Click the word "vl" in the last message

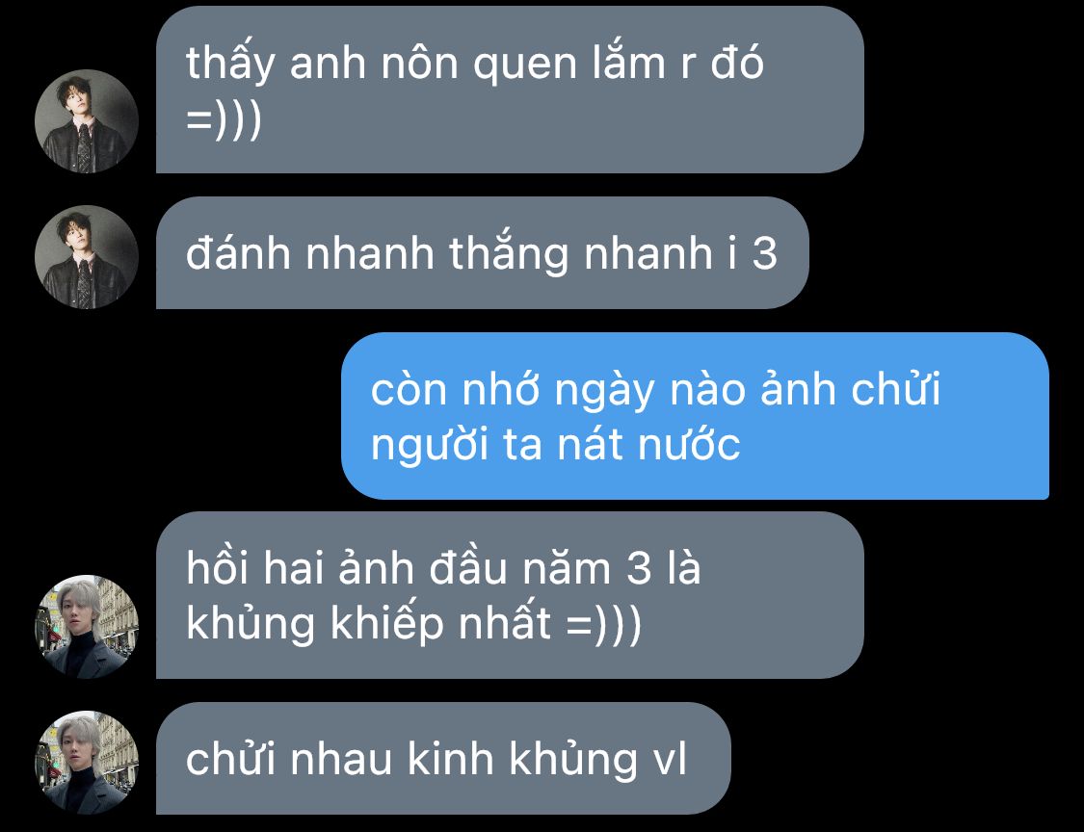[670, 760]
